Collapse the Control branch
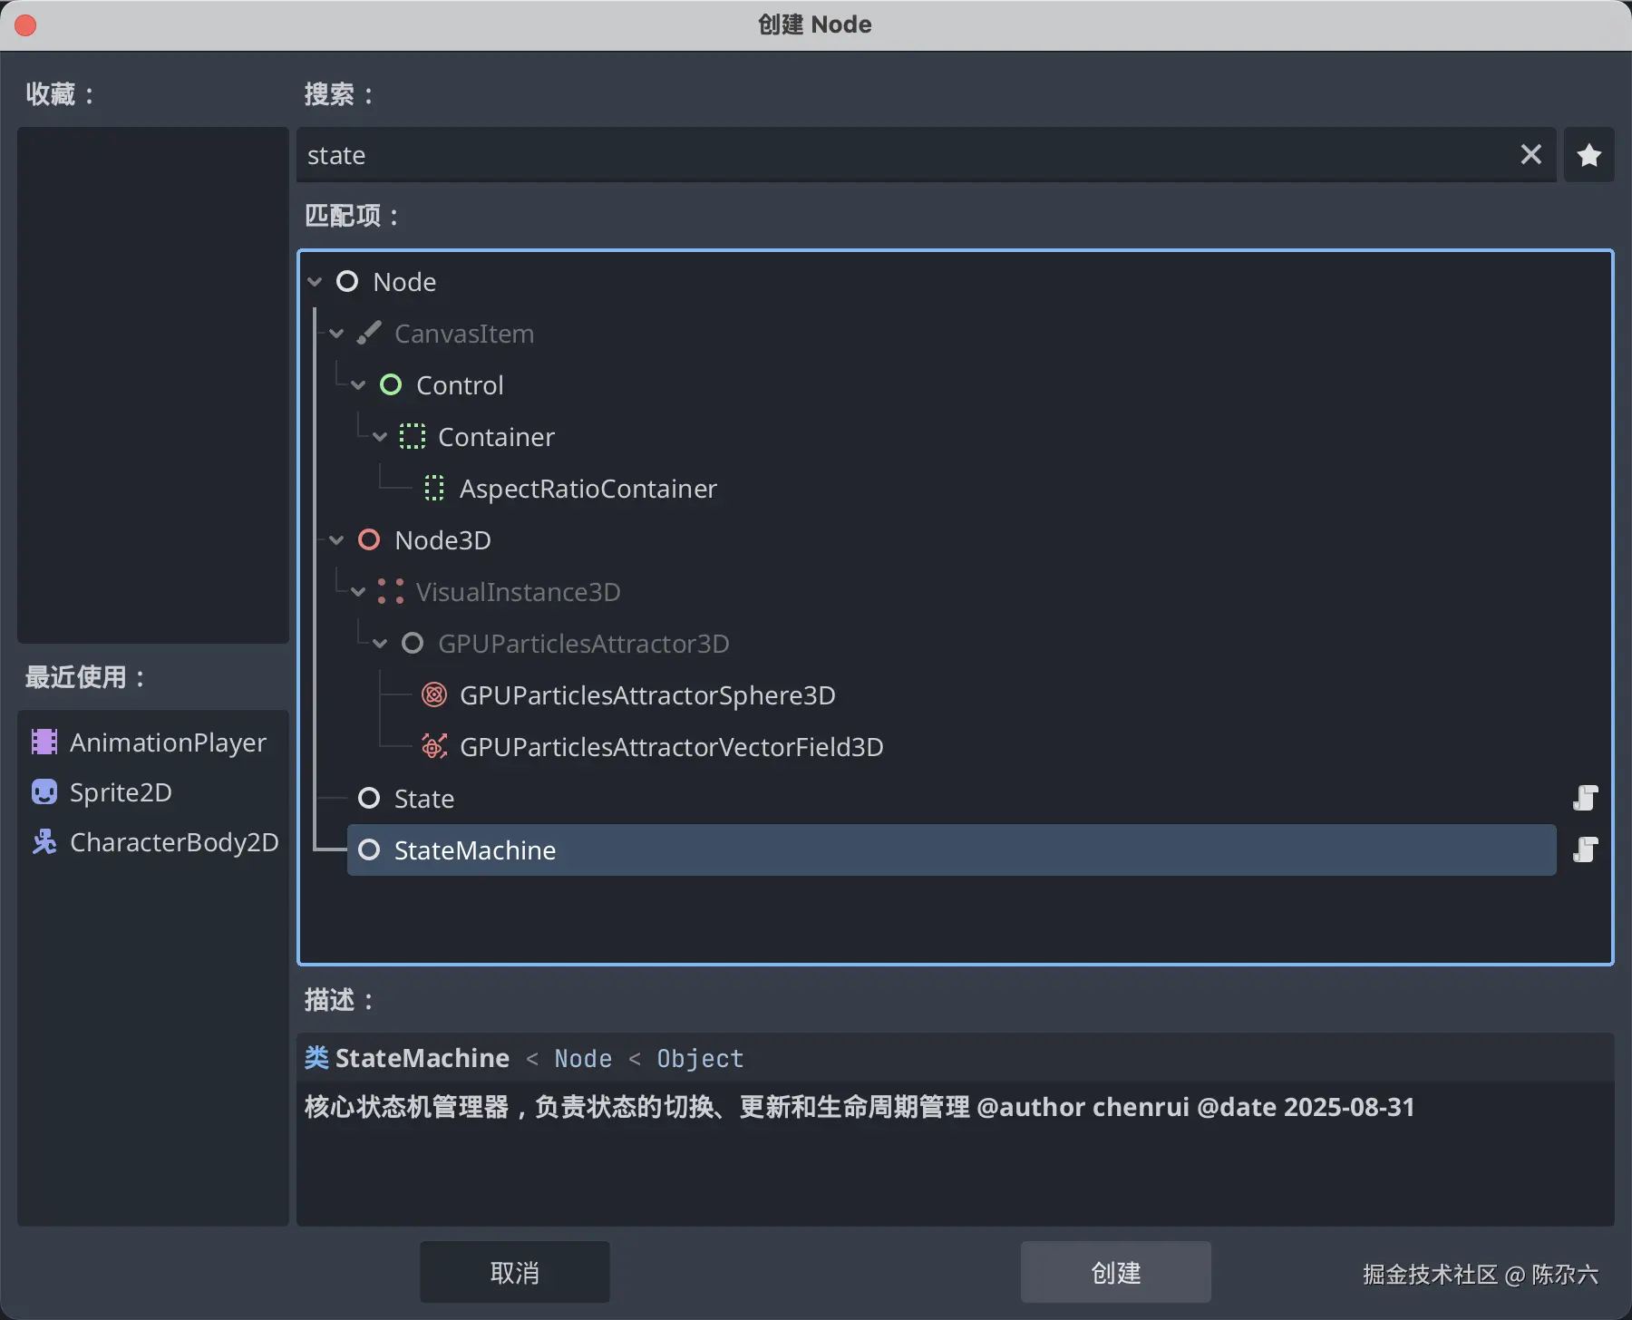Image resolution: width=1632 pixels, height=1320 pixels. pyautogui.click(x=358, y=385)
